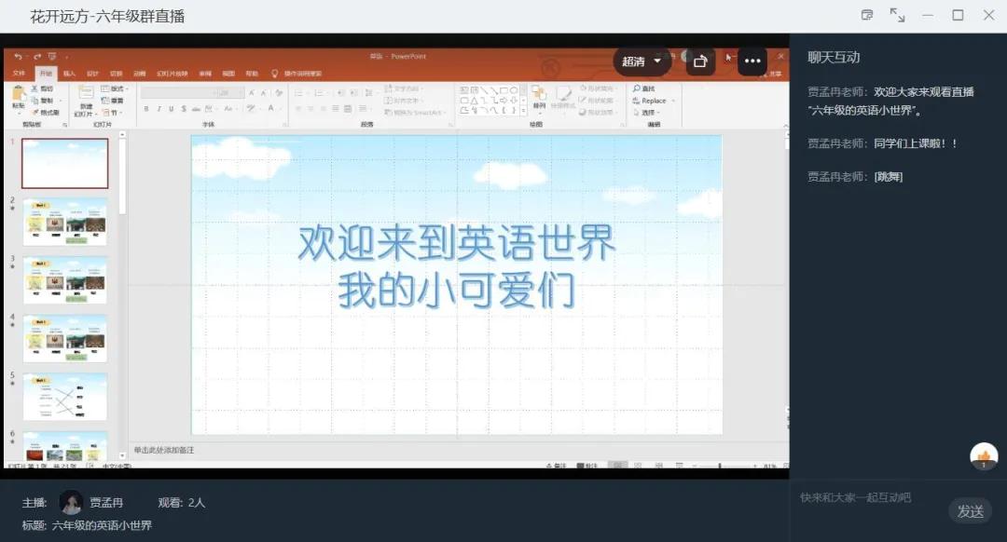This screenshot has width=1007, height=542.
Task: Toggle Bold formatting (B)
Action: click(x=146, y=109)
